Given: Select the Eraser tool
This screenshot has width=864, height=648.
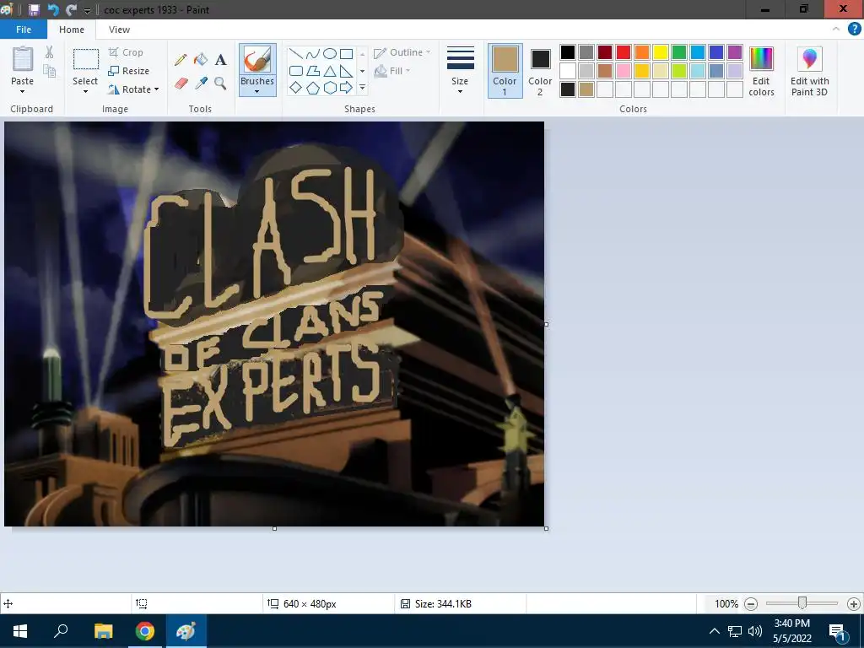Looking at the screenshot, I should (x=181, y=84).
